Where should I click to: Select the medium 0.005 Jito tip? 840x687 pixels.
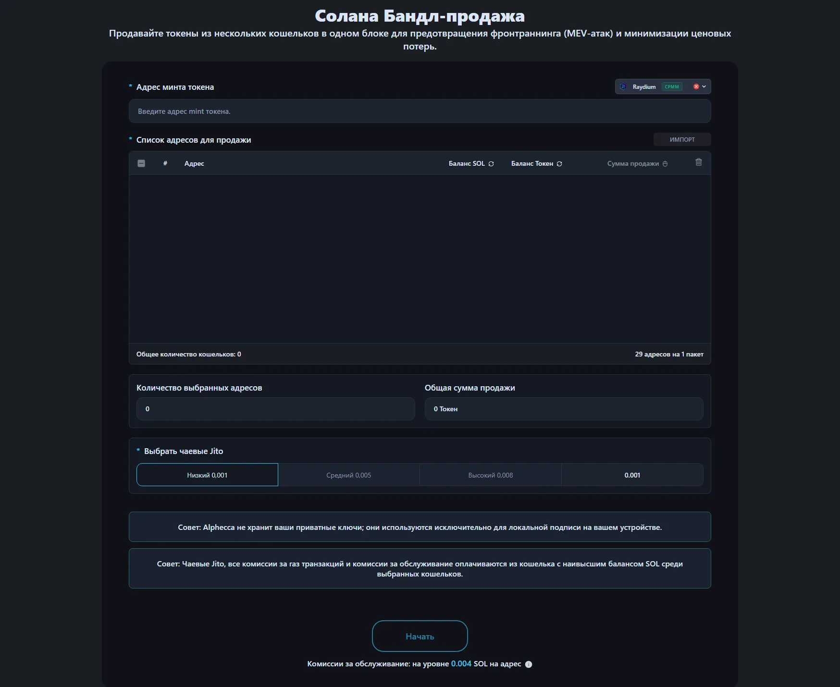[349, 475]
